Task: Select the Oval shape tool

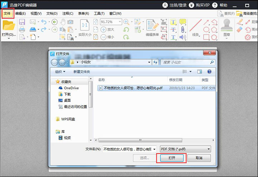Action: pyautogui.click(x=206, y=30)
